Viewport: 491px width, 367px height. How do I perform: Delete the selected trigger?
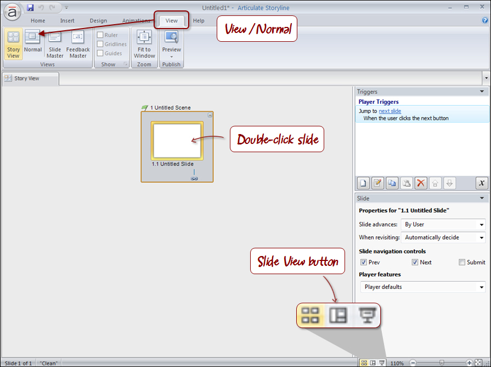click(421, 183)
